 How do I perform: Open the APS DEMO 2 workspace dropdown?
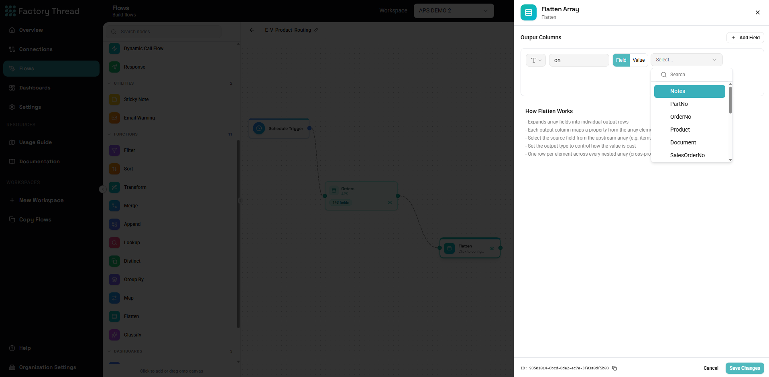pyautogui.click(x=454, y=10)
